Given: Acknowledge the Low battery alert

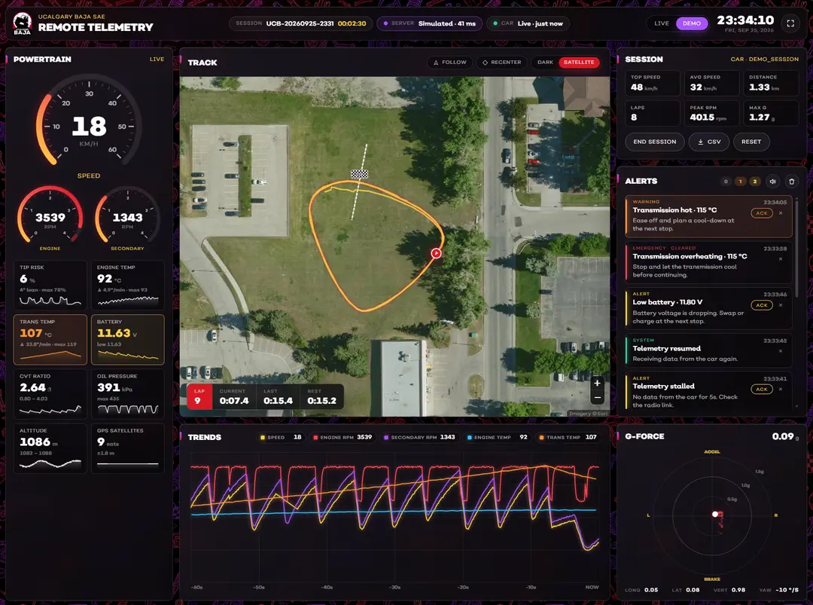Looking at the screenshot, I should [x=761, y=305].
